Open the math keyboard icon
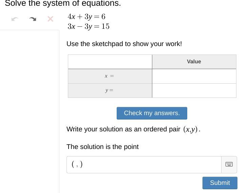251x193 pixels. [229, 164]
